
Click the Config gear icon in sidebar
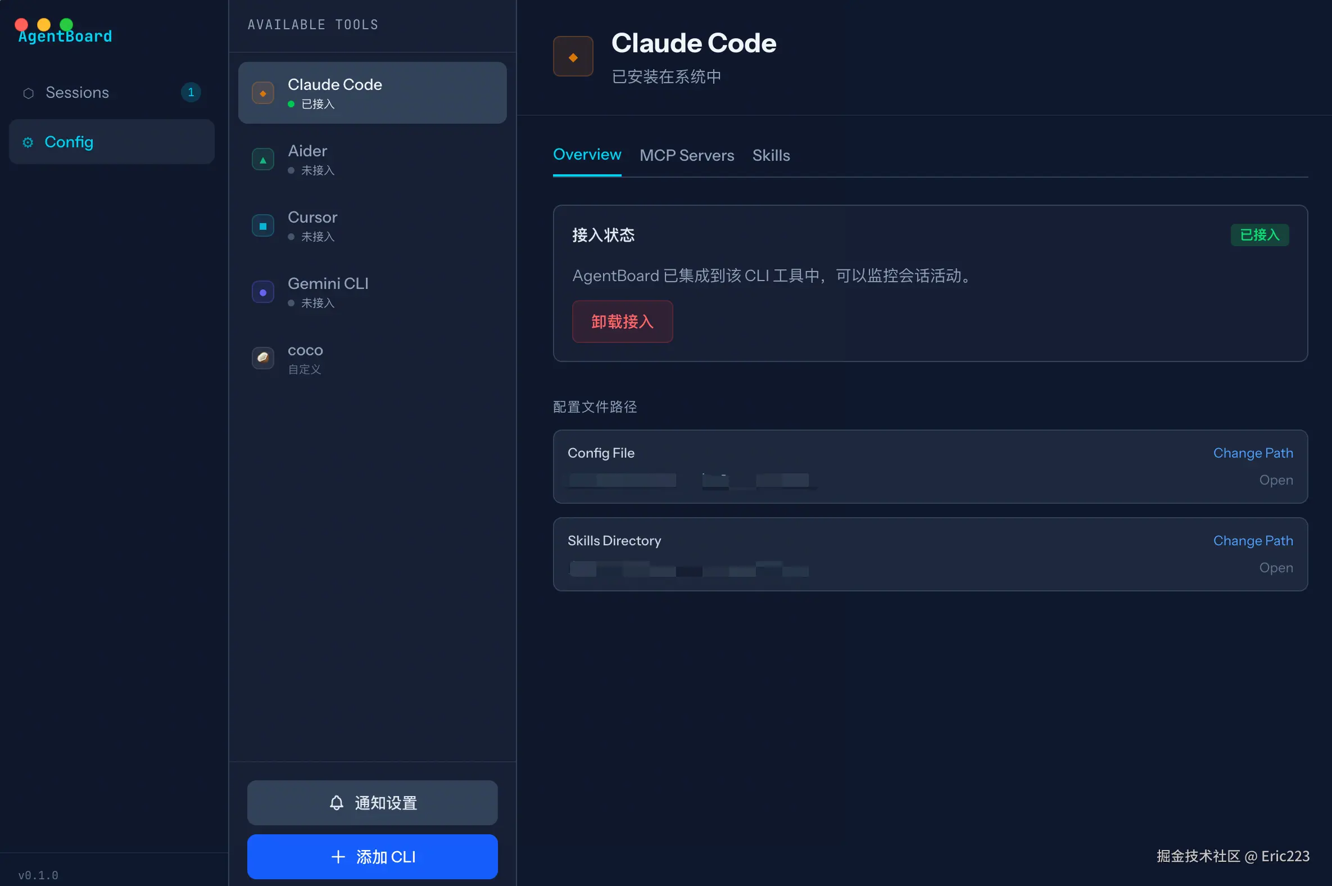pos(28,142)
